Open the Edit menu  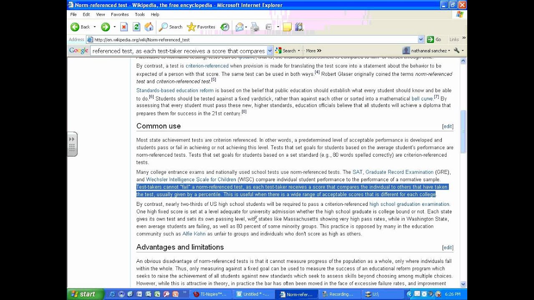tap(86, 15)
